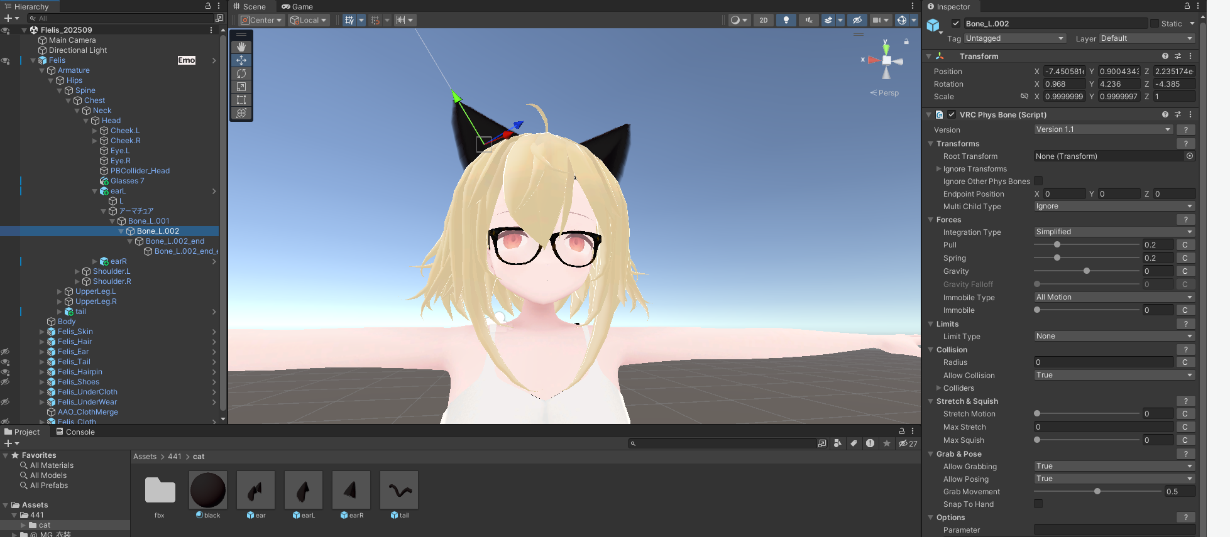Lock the Hierarchy panel
This screenshot has height=537, width=1230.
click(208, 6)
